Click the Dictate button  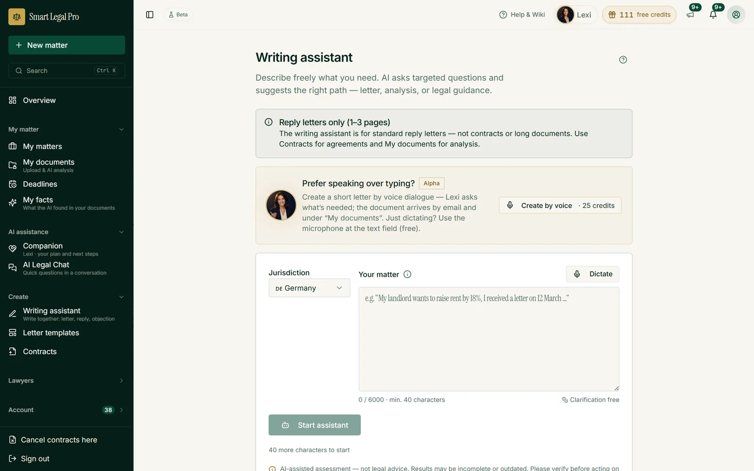[x=592, y=274]
